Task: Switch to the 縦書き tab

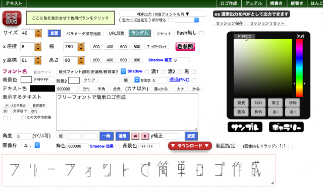Action: tap(297, 4)
